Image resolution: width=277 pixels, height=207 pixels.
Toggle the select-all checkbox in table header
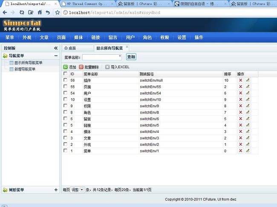[x=65, y=74]
